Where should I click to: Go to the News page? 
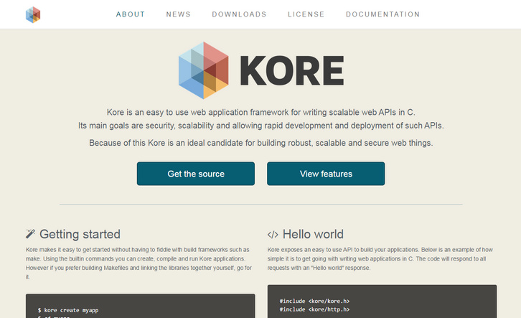click(178, 14)
